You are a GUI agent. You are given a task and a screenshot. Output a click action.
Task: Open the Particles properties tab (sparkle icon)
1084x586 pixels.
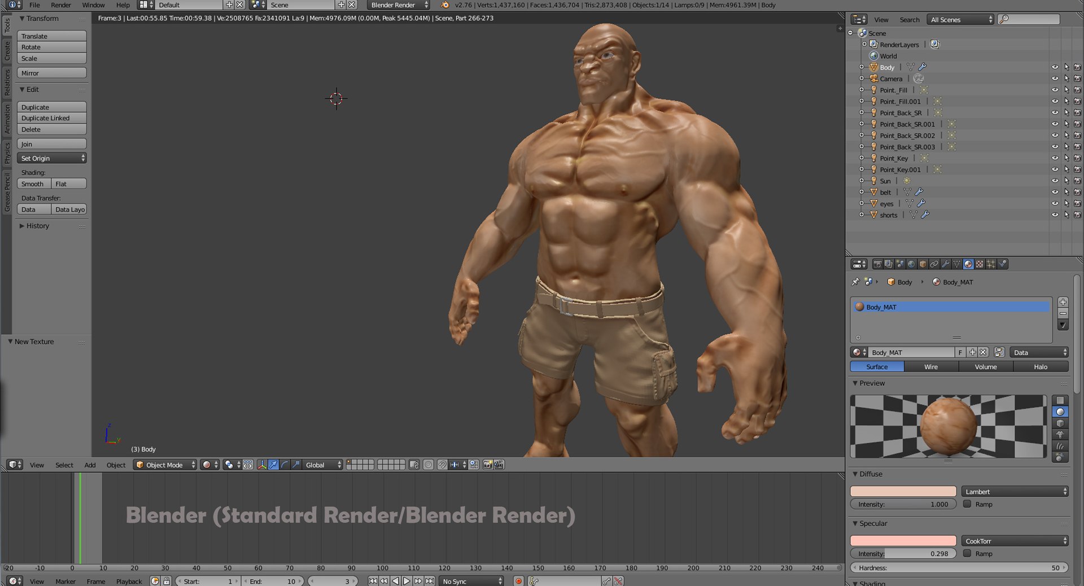tap(991, 264)
